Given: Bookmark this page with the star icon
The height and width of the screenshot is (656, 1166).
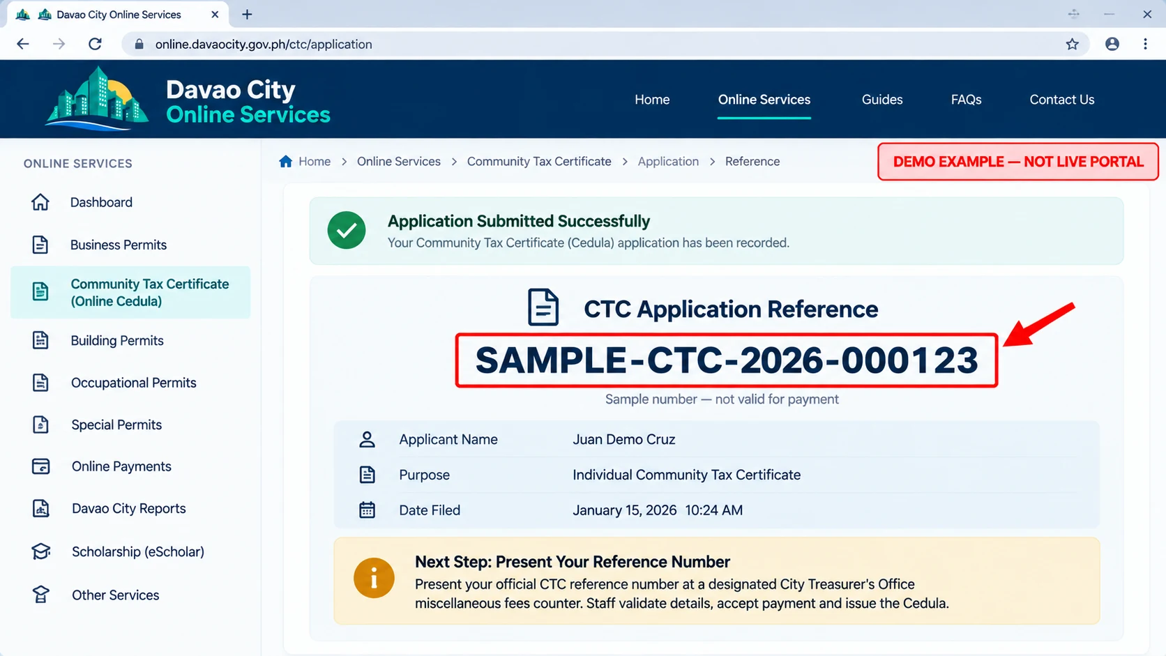Looking at the screenshot, I should [x=1073, y=44].
